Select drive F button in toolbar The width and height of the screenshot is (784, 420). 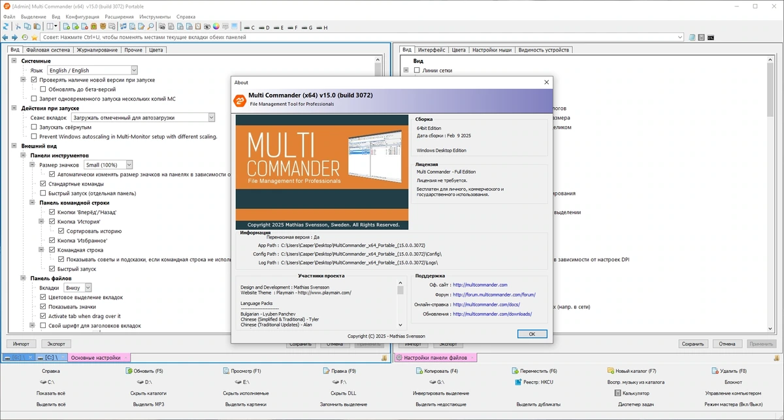[x=292, y=28]
